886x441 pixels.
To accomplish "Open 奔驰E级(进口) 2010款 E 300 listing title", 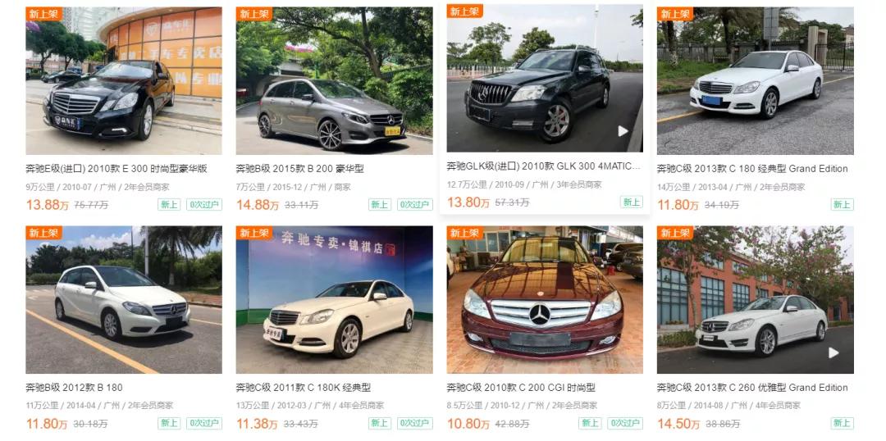I will 117,169.
